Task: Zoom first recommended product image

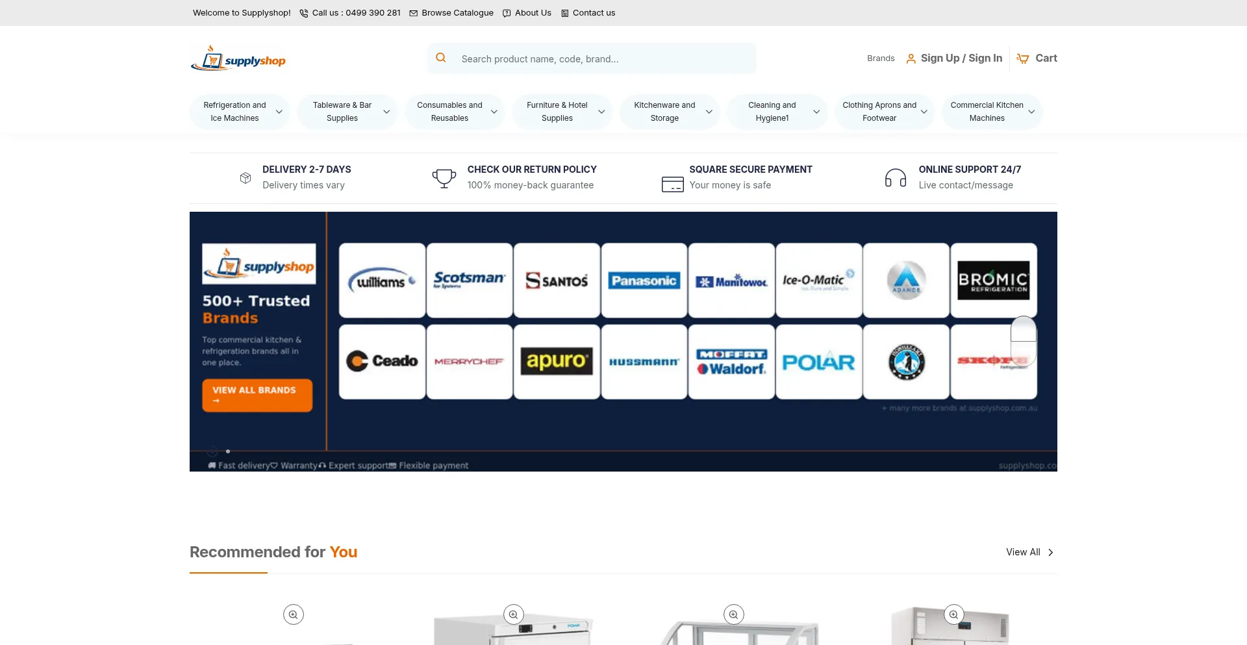Action: [294, 614]
